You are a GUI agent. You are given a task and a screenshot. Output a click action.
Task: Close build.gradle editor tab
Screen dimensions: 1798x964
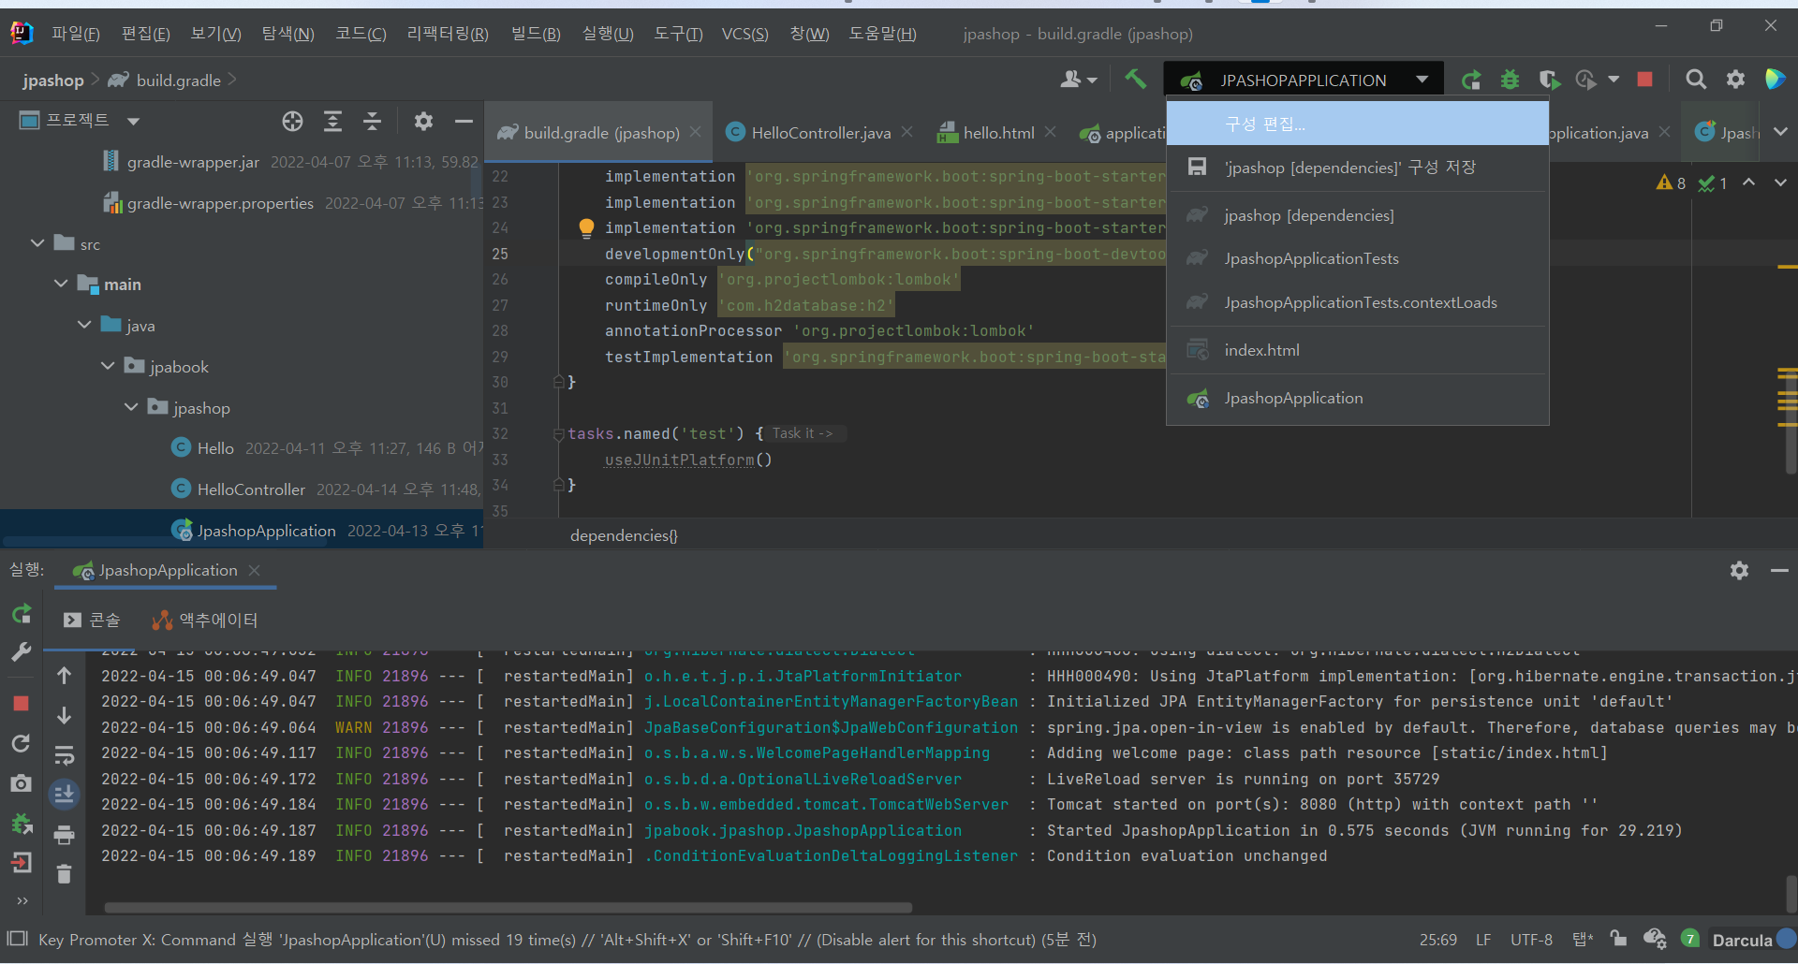(x=695, y=132)
